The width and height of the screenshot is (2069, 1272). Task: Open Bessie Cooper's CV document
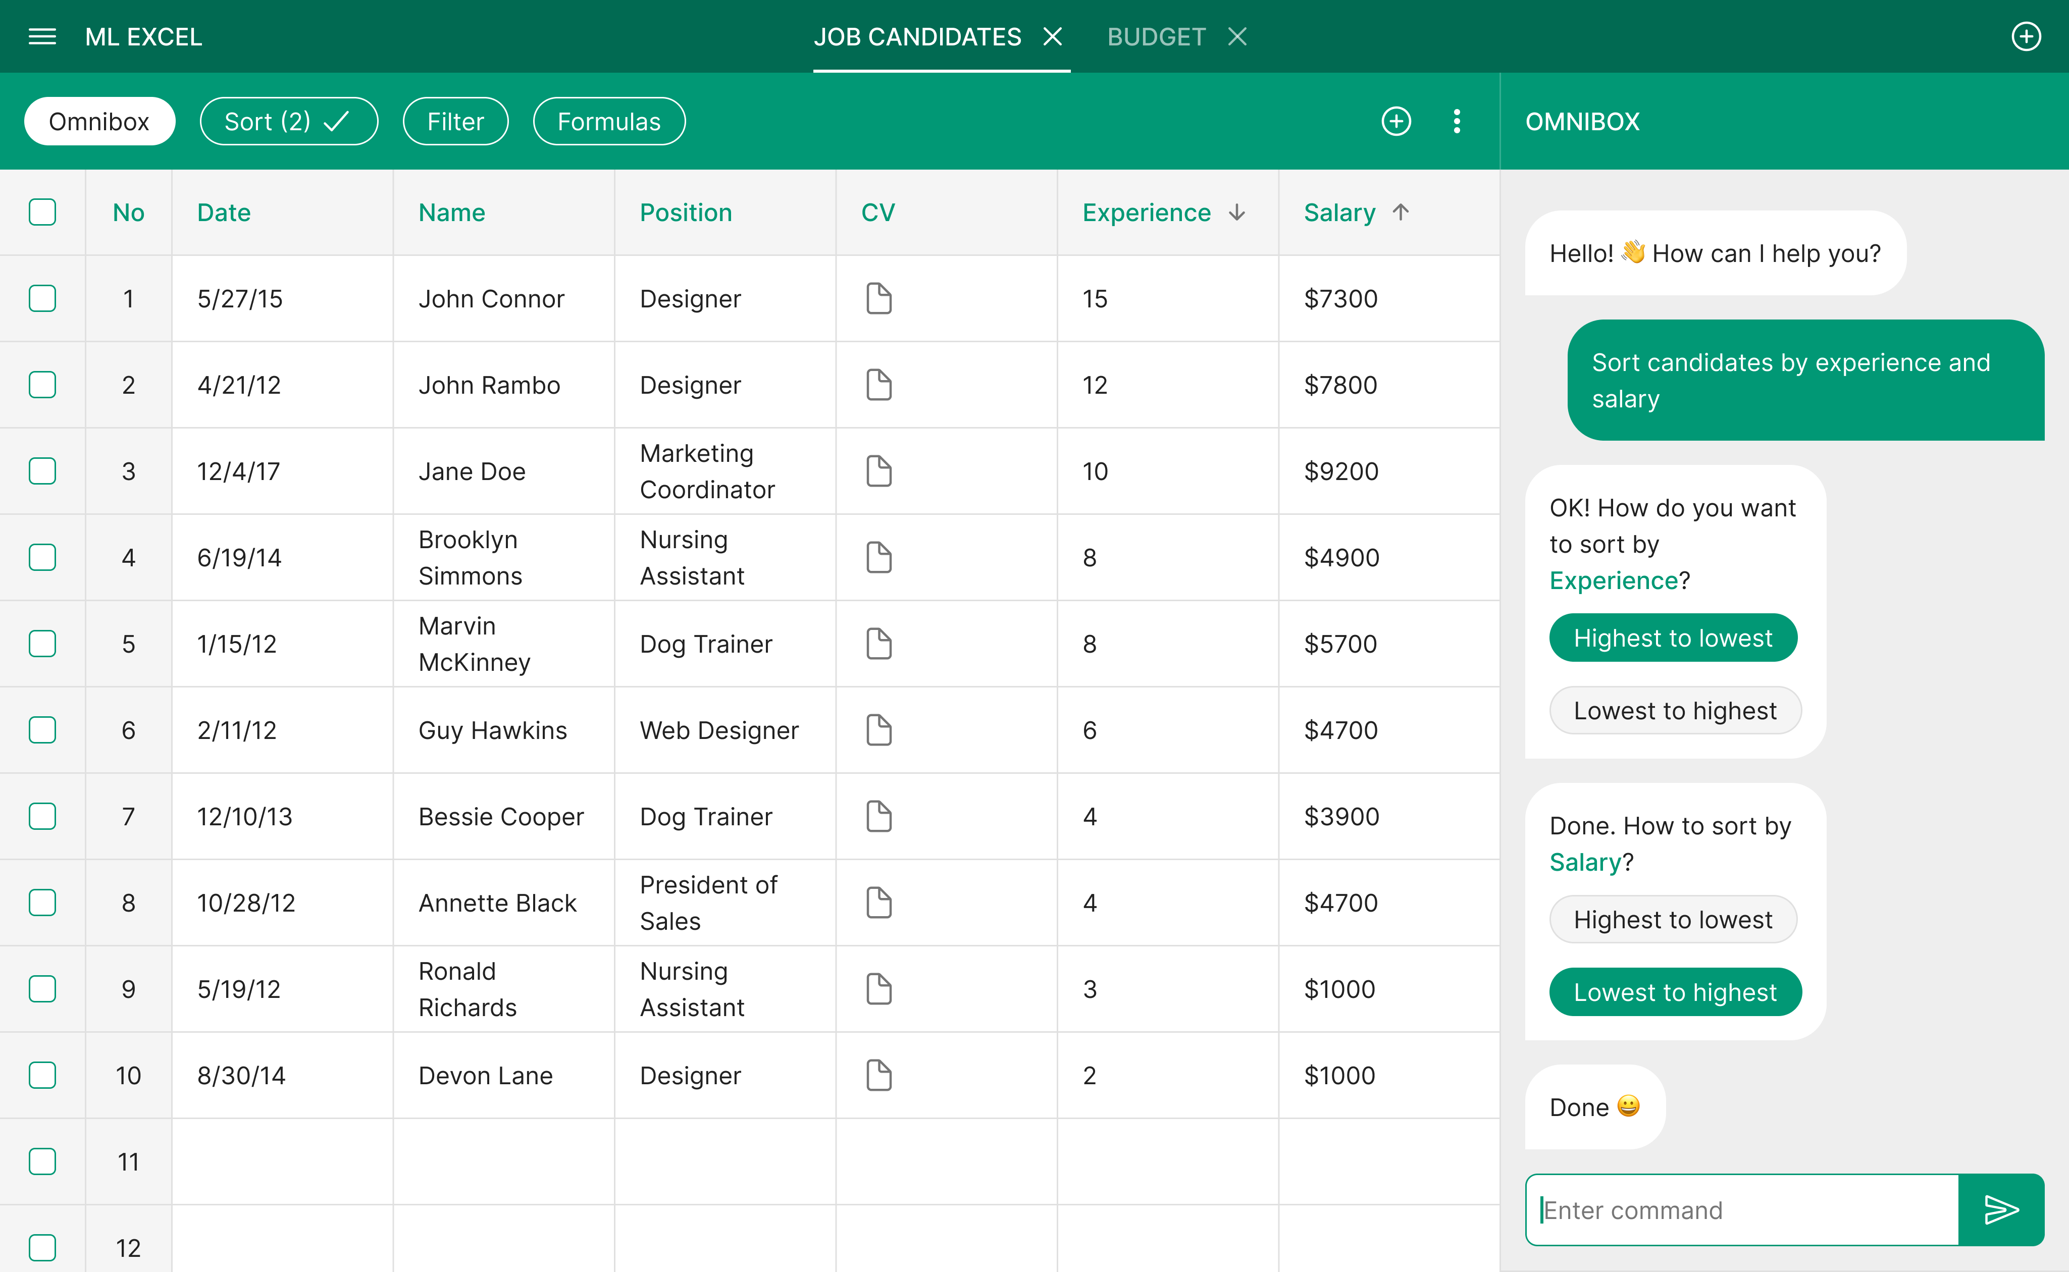click(x=878, y=816)
